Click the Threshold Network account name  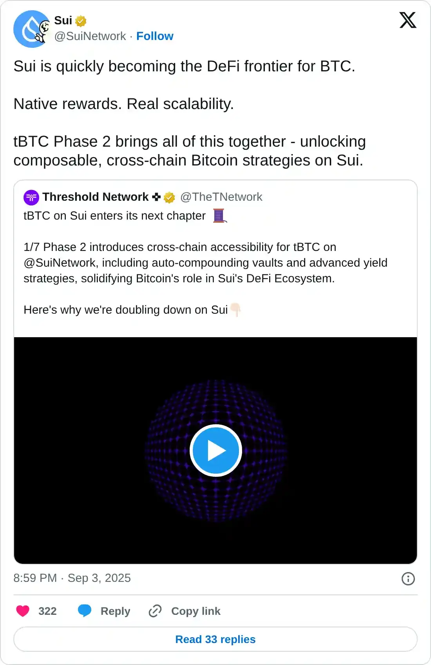tap(96, 197)
